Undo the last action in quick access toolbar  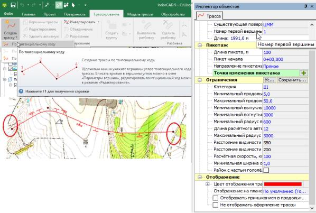[22, 5]
